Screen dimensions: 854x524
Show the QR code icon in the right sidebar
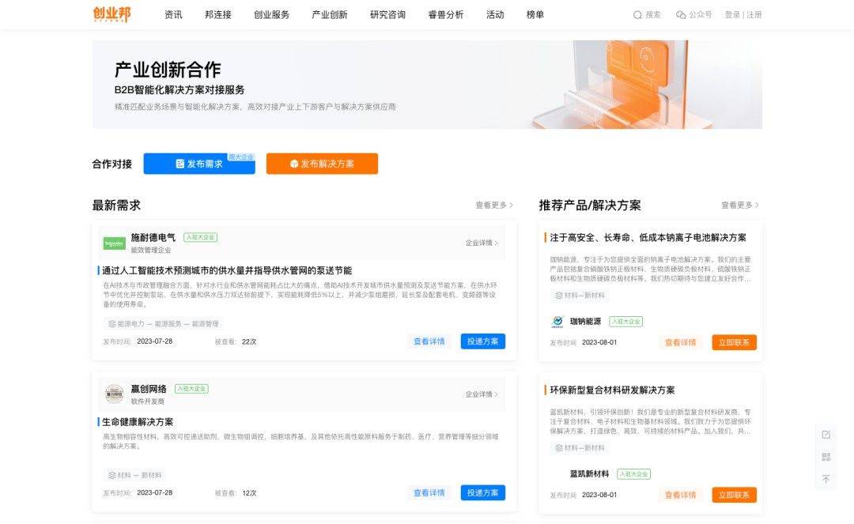[x=826, y=457]
